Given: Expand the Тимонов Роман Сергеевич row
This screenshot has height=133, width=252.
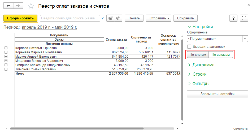Looking at the screenshot, I should click(6, 69).
